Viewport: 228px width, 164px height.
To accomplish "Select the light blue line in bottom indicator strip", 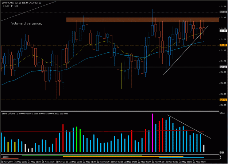I will (181, 157).
